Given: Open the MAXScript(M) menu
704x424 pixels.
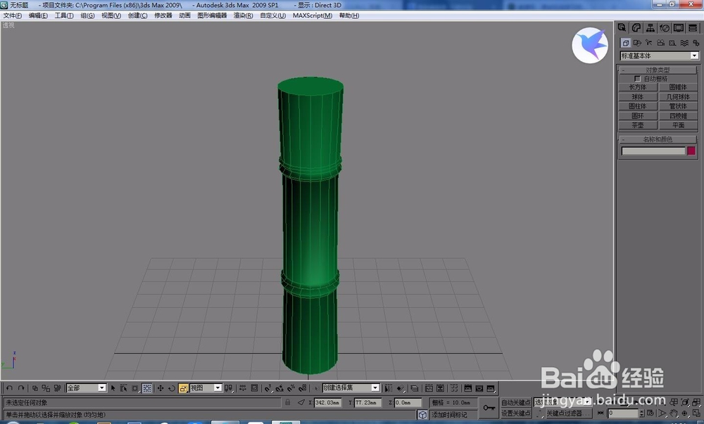Looking at the screenshot, I should click(313, 15).
